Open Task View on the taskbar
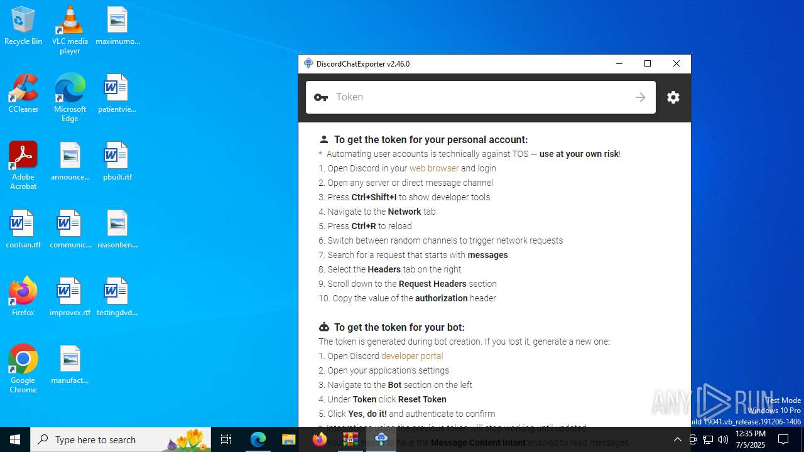Screen dimensions: 804x452 [x=226, y=439]
